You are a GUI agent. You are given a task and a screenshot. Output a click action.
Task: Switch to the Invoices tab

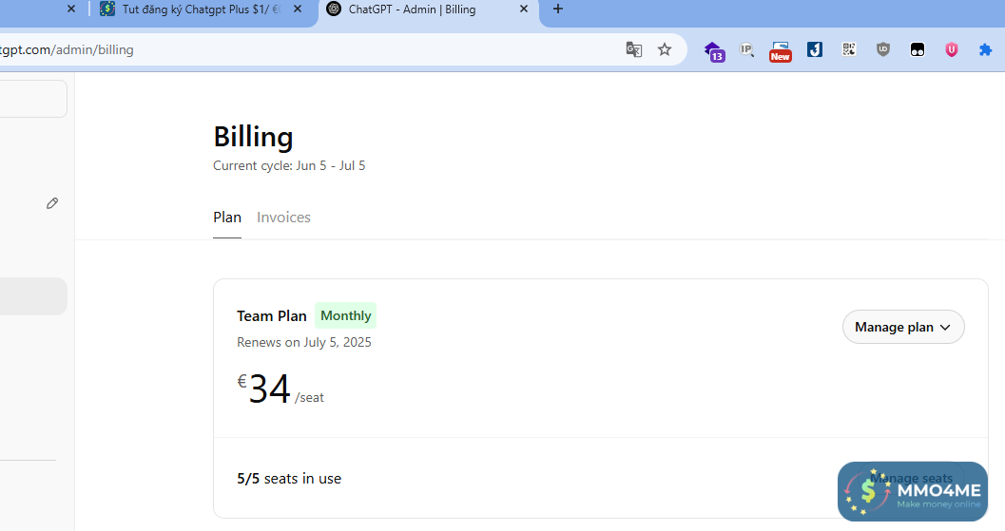point(283,218)
